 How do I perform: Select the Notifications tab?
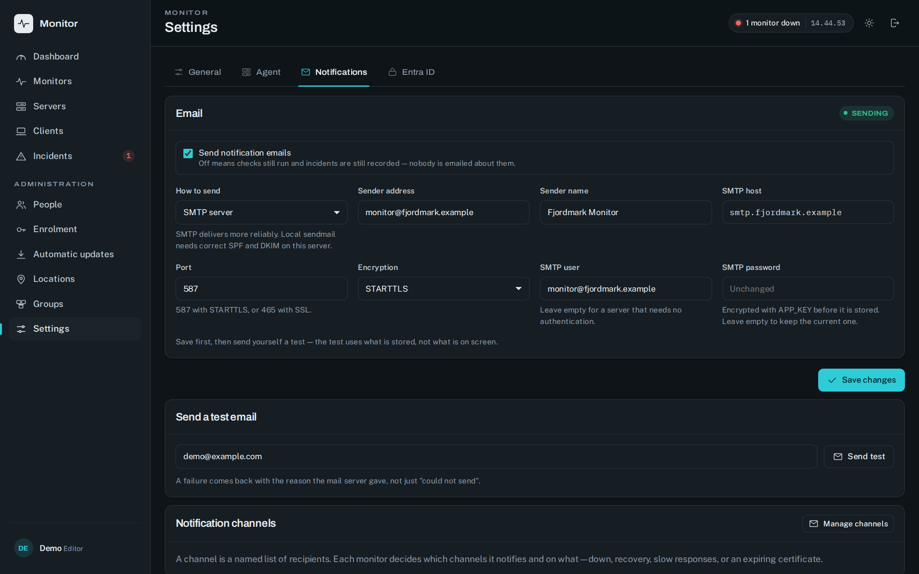[334, 72]
